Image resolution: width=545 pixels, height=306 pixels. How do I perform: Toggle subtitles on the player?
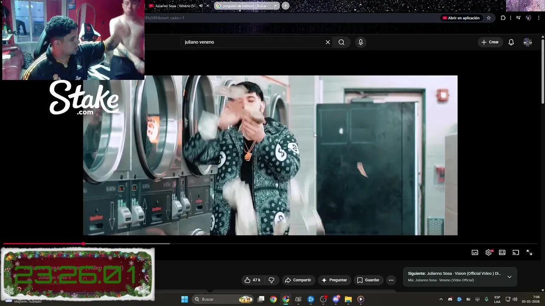click(475, 252)
